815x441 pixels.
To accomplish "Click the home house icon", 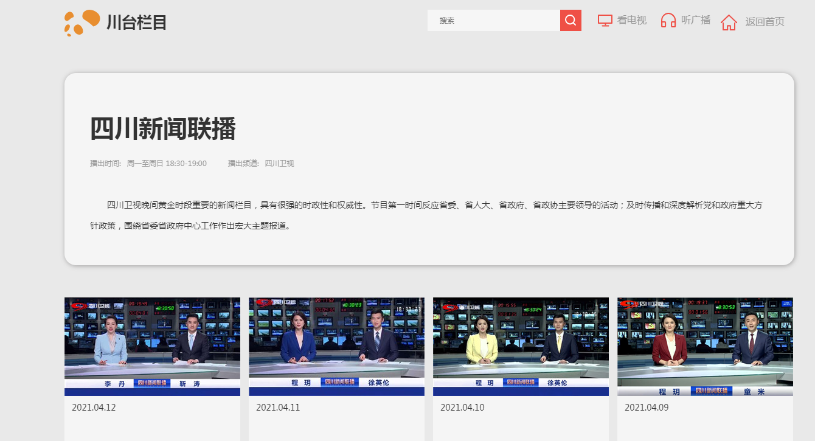I will [729, 23].
